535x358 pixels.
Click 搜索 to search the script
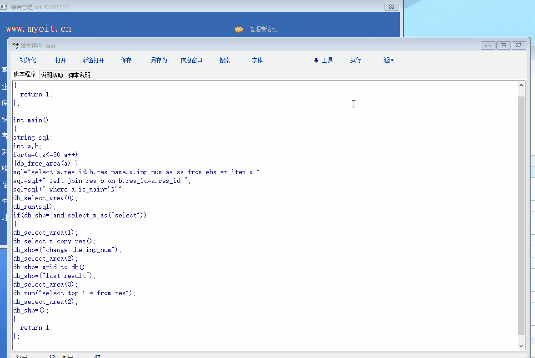coord(225,60)
